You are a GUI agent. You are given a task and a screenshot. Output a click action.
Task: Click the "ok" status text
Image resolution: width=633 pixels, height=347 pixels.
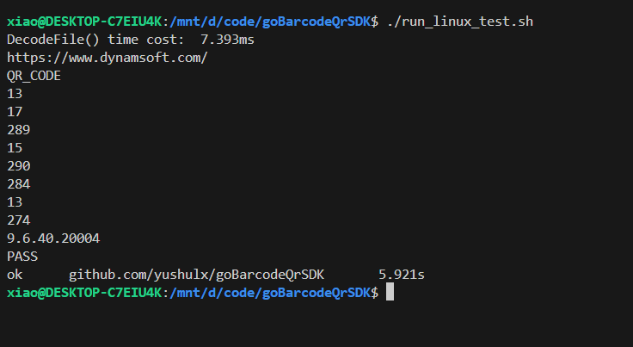pos(15,275)
